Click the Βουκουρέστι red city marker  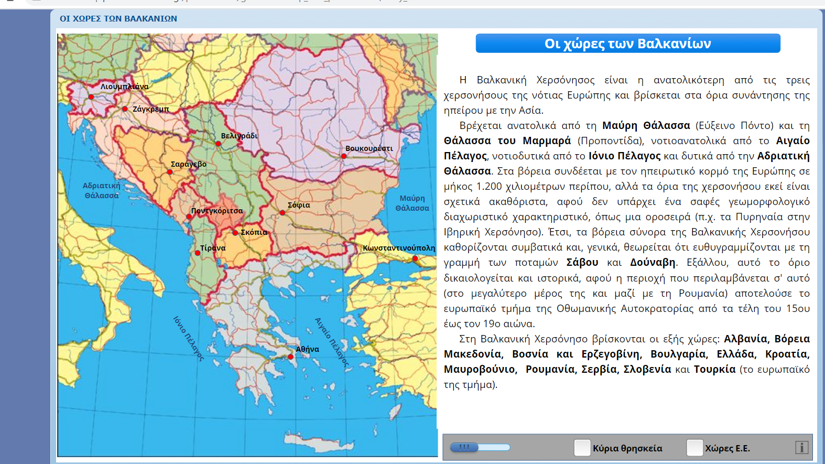tap(344, 156)
